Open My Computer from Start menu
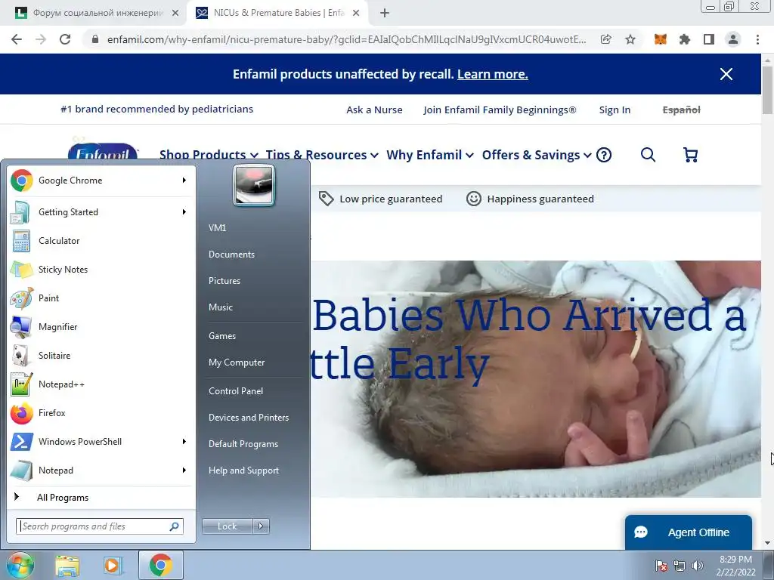Viewport: 774px width, 580px height. tap(237, 362)
